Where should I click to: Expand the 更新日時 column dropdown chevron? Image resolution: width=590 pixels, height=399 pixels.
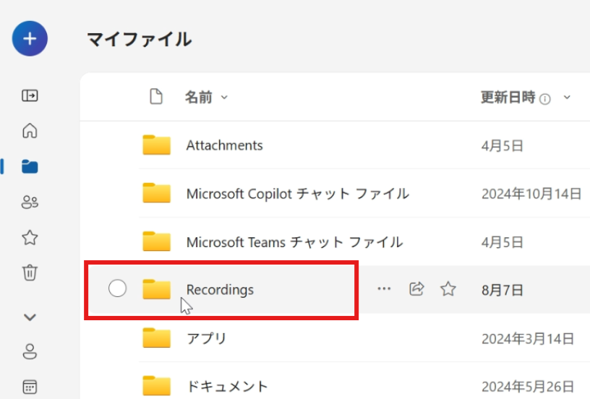pyautogui.click(x=566, y=98)
